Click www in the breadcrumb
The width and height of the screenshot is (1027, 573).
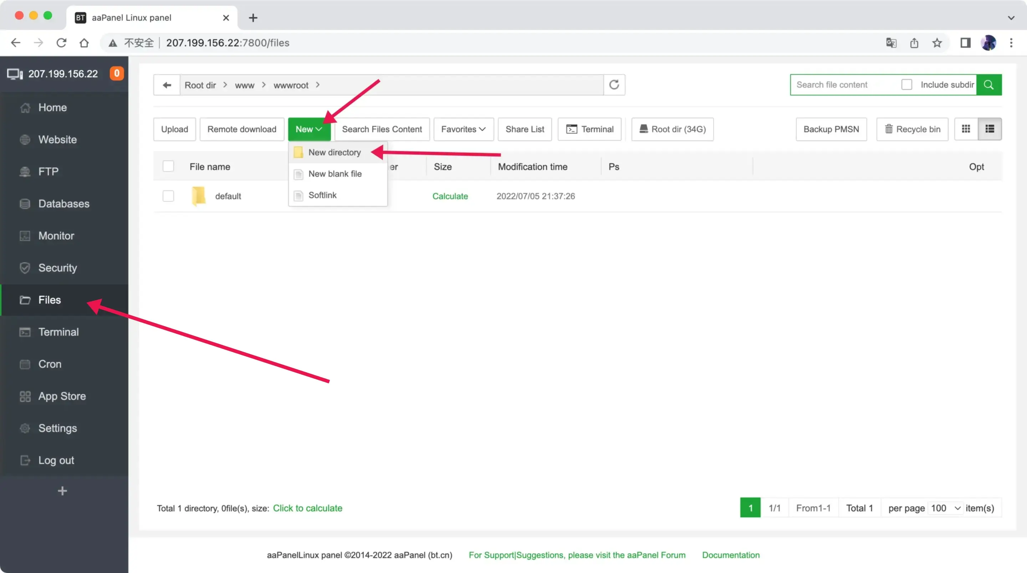[x=244, y=85]
